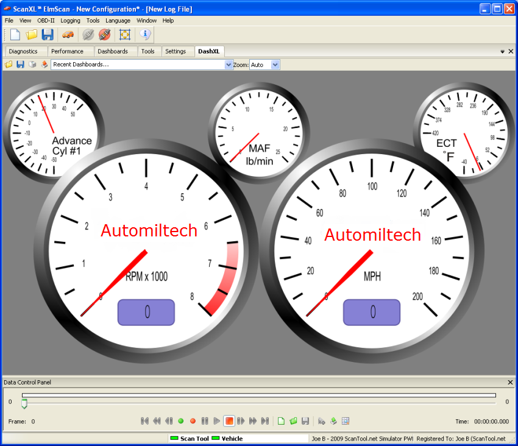Stop playback with the red square button
This screenshot has width=518, height=446.
(229, 421)
